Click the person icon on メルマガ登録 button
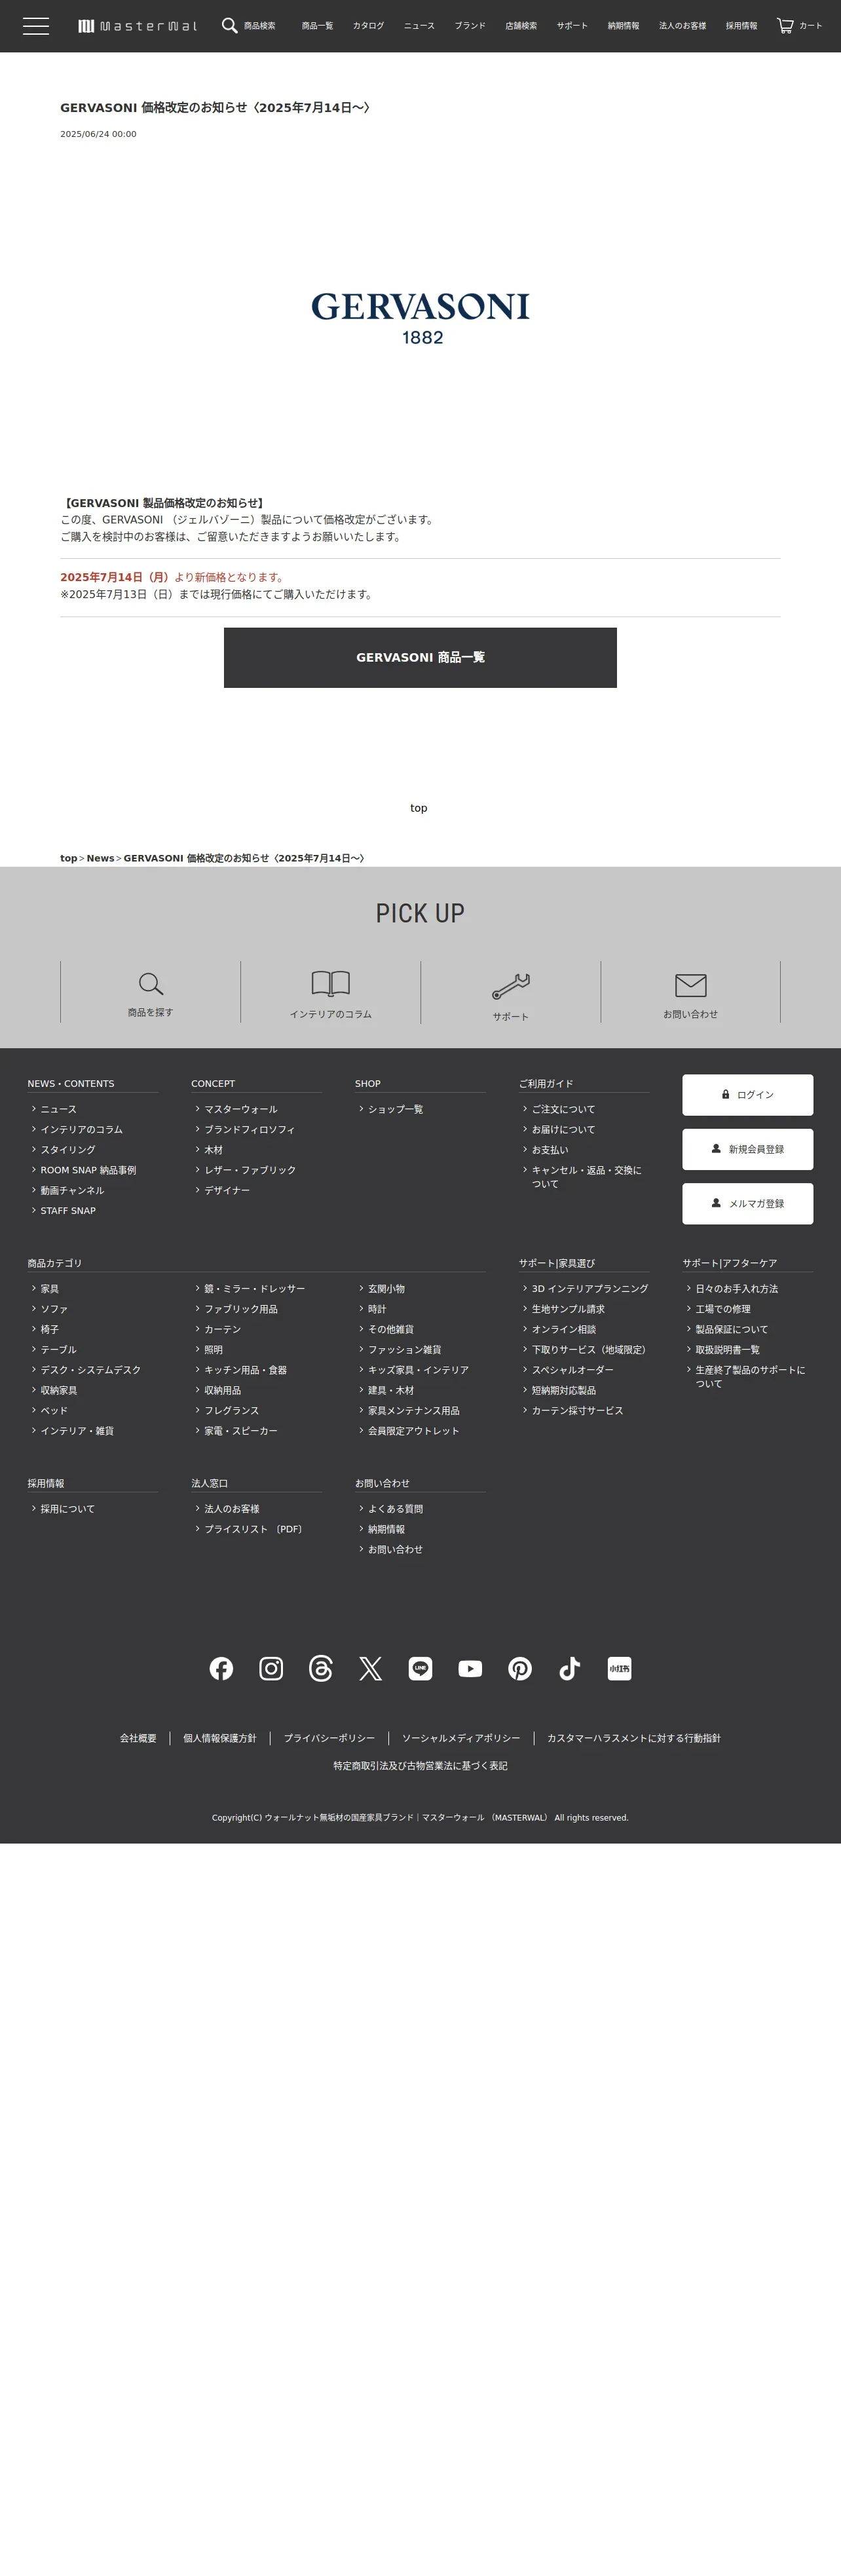Image resolution: width=841 pixels, height=2576 pixels. pos(716,1202)
